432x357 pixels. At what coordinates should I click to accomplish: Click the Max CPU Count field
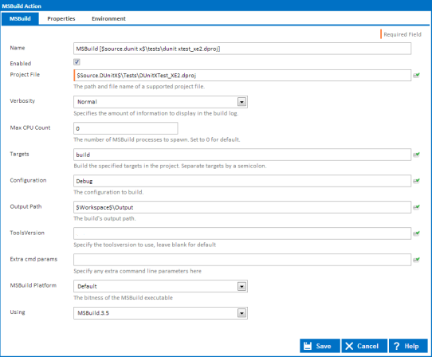point(126,128)
